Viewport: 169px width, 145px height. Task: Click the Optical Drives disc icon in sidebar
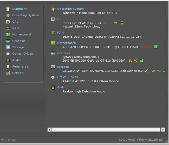tap(8, 54)
